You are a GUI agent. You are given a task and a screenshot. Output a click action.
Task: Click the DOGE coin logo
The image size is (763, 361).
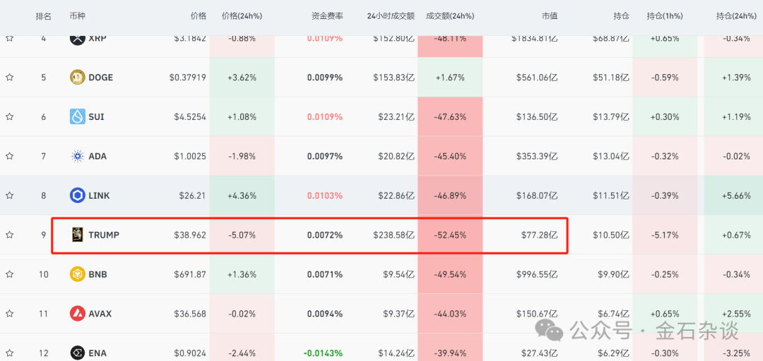[78, 77]
